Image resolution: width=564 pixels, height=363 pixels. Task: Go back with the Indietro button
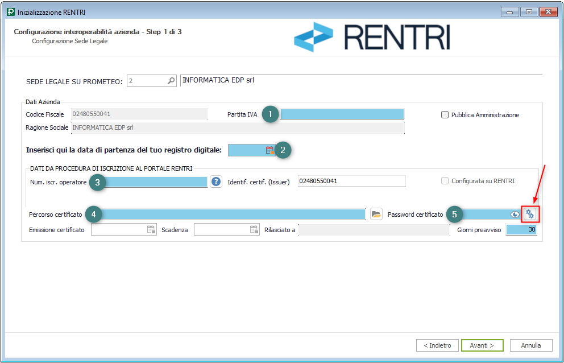click(x=437, y=345)
